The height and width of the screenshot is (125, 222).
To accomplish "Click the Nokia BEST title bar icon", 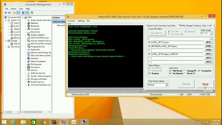I will point(68,17).
